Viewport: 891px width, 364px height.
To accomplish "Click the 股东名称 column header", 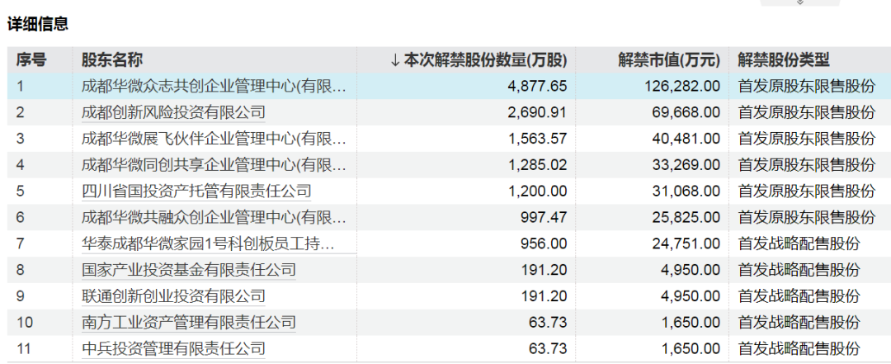I will (112, 59).
